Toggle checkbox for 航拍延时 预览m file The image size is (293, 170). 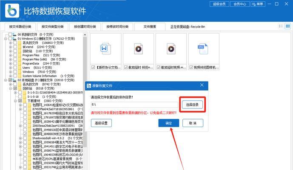[x=126, y=67]
